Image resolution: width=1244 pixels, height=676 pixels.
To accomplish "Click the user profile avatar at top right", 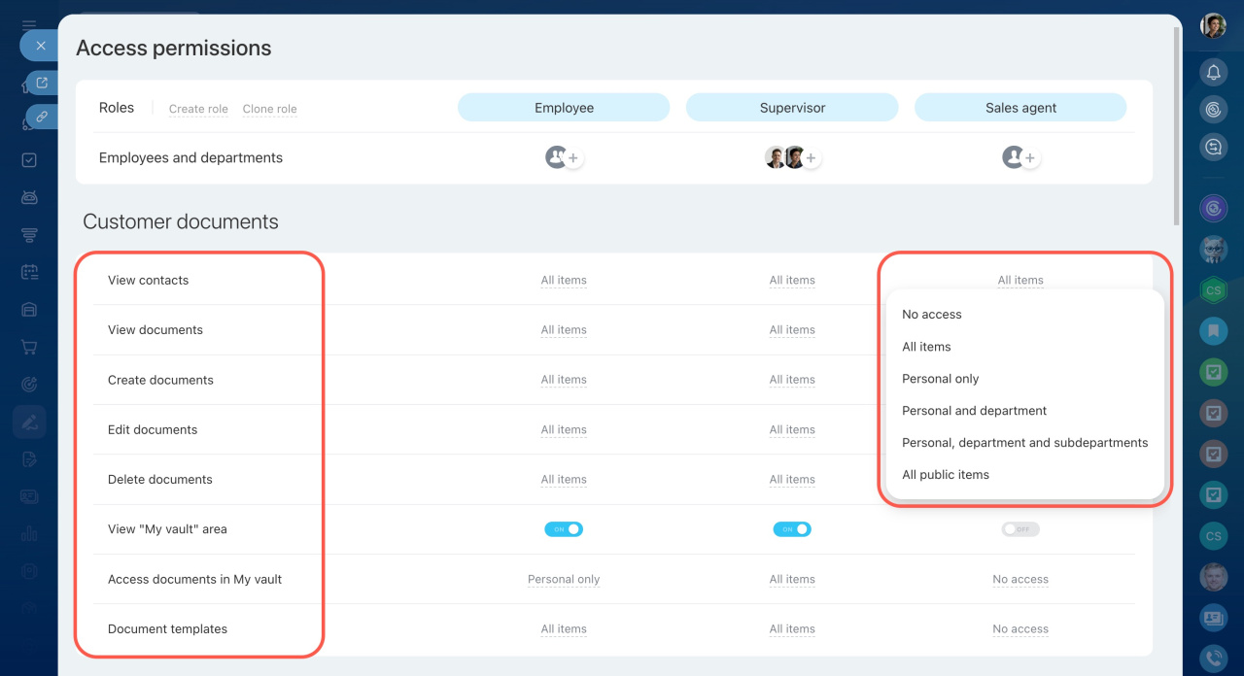I will (x=1213, y=26).
